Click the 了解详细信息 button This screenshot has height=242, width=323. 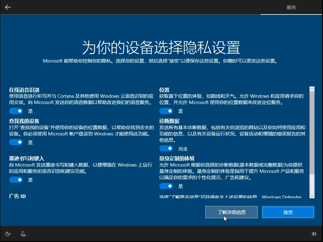pos(231,212)
